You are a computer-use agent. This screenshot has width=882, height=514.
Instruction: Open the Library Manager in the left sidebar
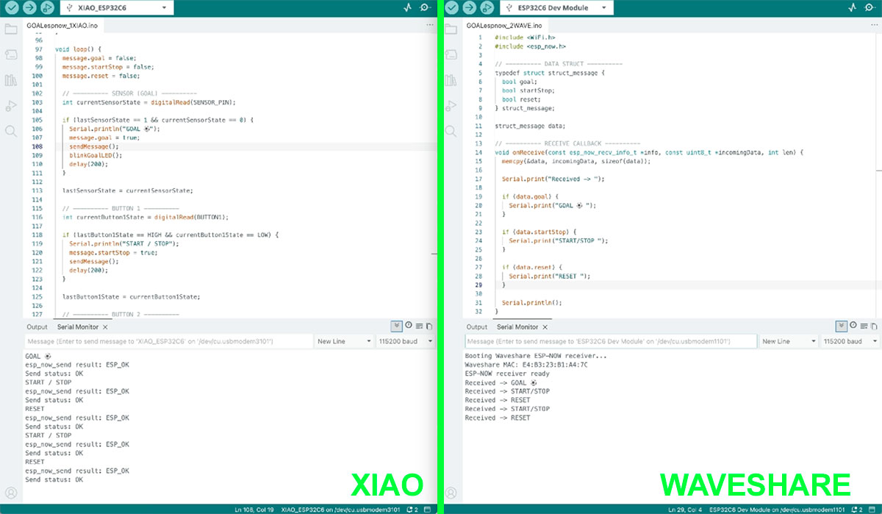click(11, 79)
